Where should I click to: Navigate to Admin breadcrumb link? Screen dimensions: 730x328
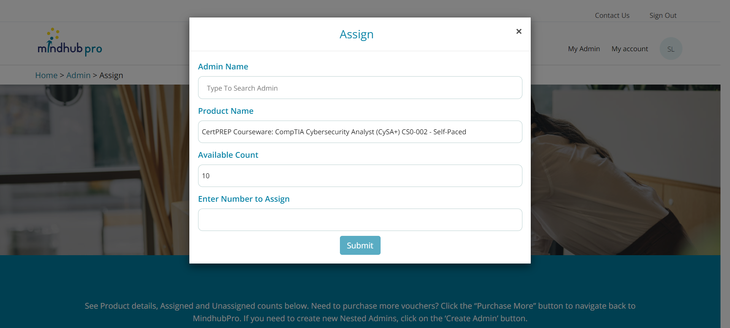[x=78, y=75]
